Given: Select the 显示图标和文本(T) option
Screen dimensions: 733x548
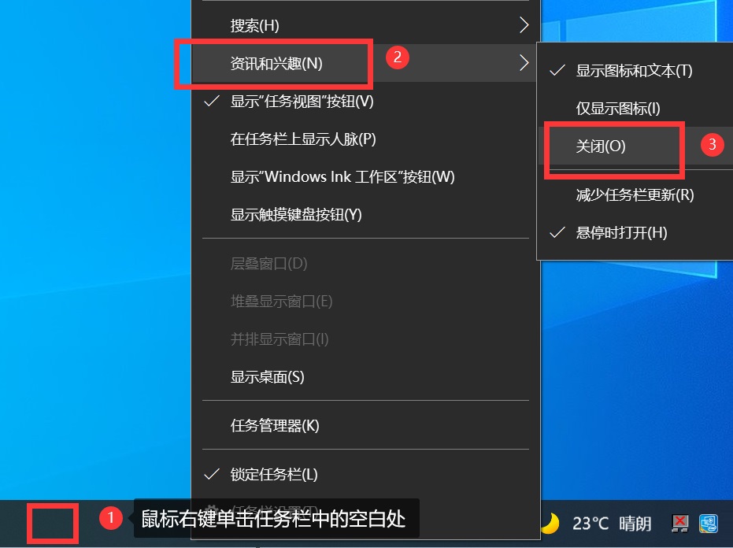Looking at the screenshot, I should 622,71.
